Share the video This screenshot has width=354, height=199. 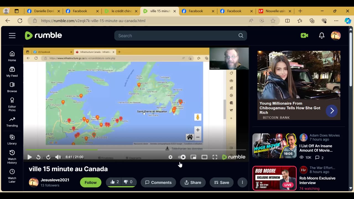pos(193,182)
